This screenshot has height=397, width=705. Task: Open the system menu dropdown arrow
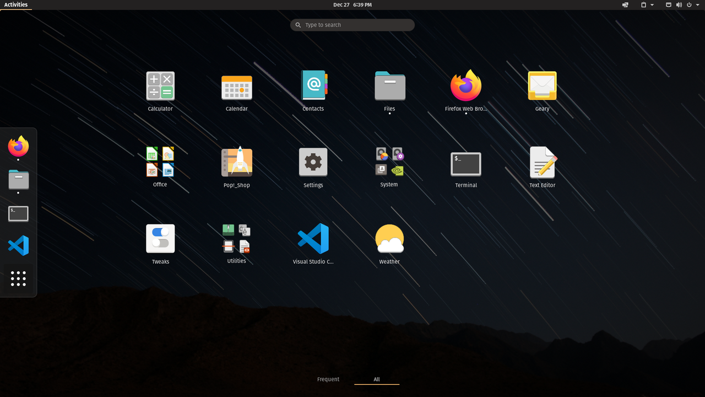[698, 4]
